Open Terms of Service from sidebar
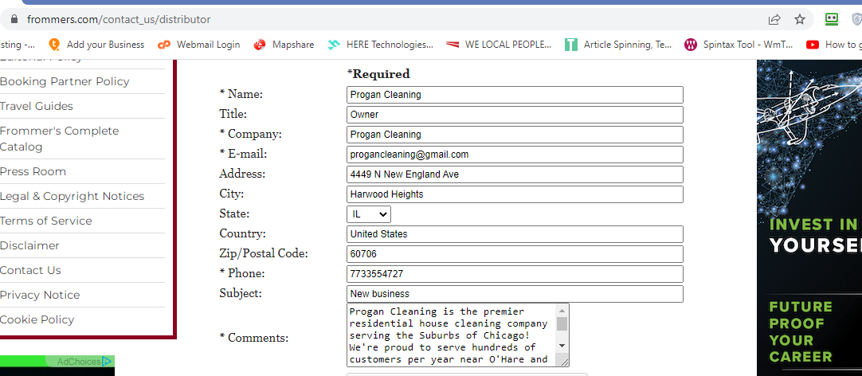Viewport: 862px width, 376px height. point(45,221)
